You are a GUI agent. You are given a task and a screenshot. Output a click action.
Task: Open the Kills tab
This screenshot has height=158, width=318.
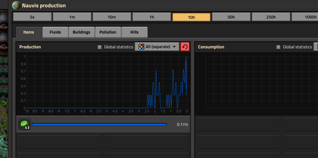tap(134, 32)
